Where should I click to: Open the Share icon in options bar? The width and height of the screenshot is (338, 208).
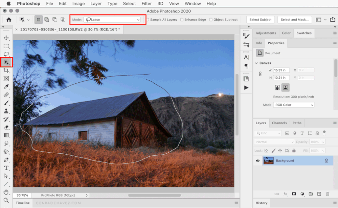tap(333, 19)
